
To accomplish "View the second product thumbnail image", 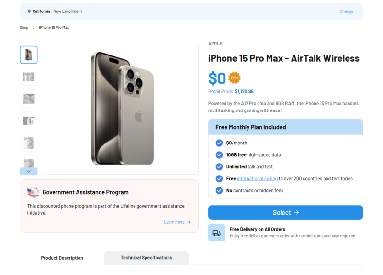I will [x=29, y=77].
